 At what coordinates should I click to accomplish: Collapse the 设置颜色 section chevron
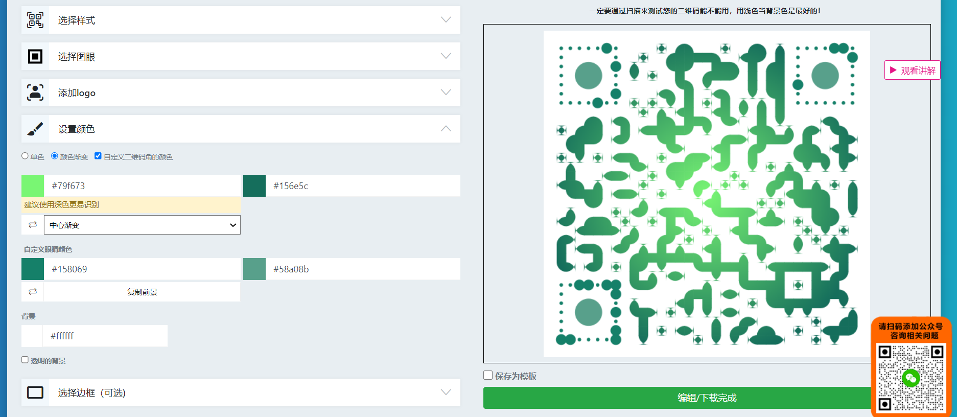(x=446, y=129)
